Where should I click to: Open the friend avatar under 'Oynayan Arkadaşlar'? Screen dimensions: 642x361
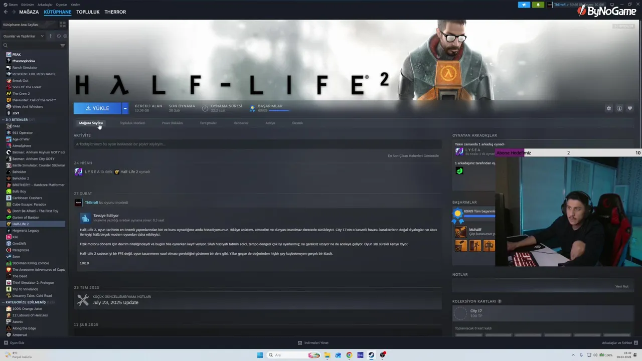(459, 151)
